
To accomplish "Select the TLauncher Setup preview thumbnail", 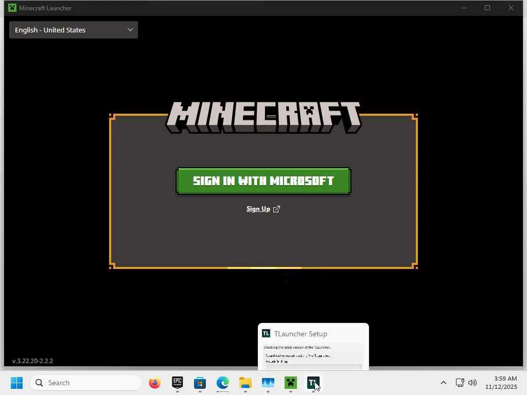I will click(x=313, y=347).
